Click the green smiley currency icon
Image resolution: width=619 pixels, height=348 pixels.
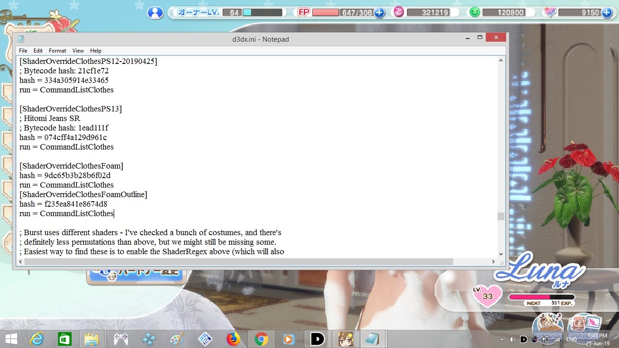[x=474, y=12]
